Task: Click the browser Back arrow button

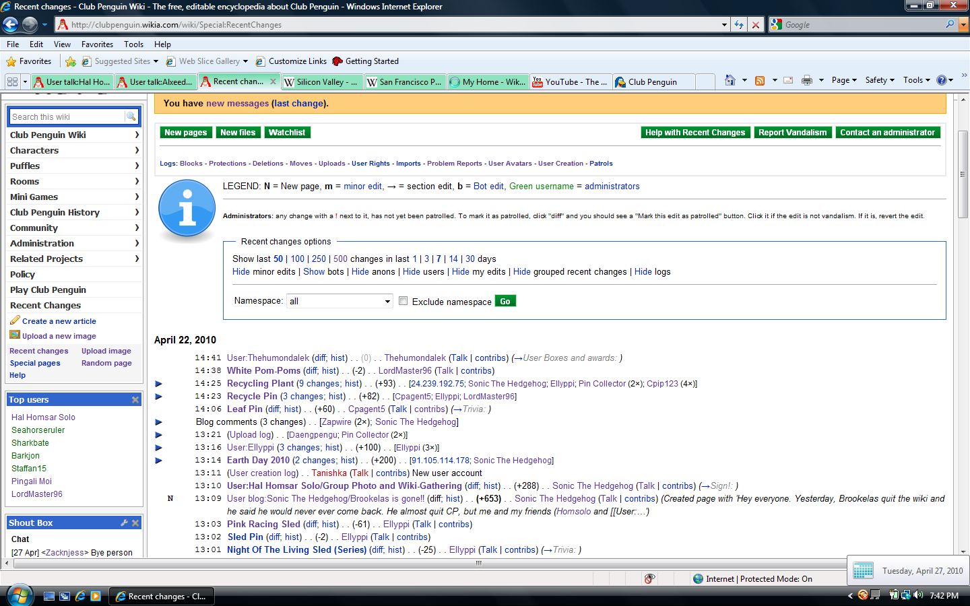Action: tap(10, 25)
